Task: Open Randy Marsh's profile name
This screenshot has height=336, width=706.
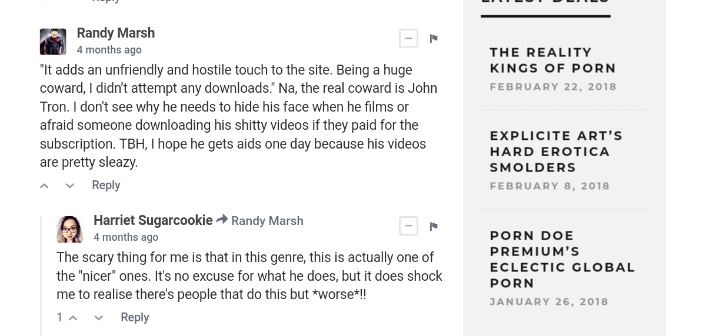Action: tap(115, 33)
